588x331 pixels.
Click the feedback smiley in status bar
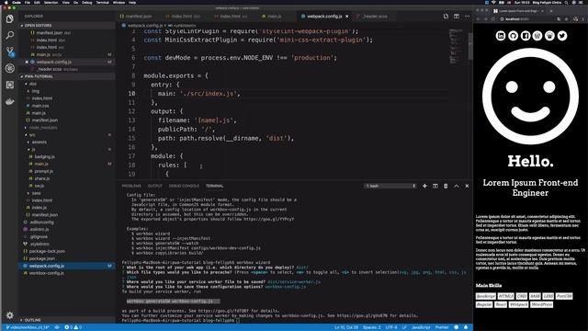coord(457,327)
